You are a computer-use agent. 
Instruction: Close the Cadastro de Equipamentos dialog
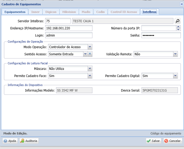point(182,4)
